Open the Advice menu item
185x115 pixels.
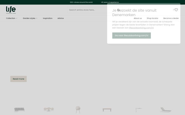[61, 18]
